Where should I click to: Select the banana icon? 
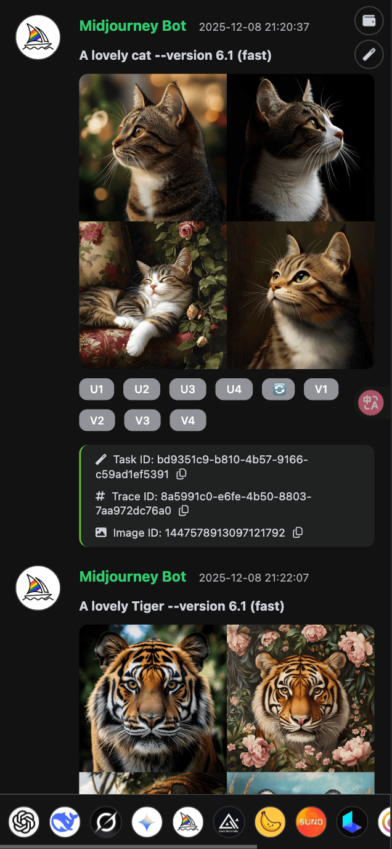(270, 822)
